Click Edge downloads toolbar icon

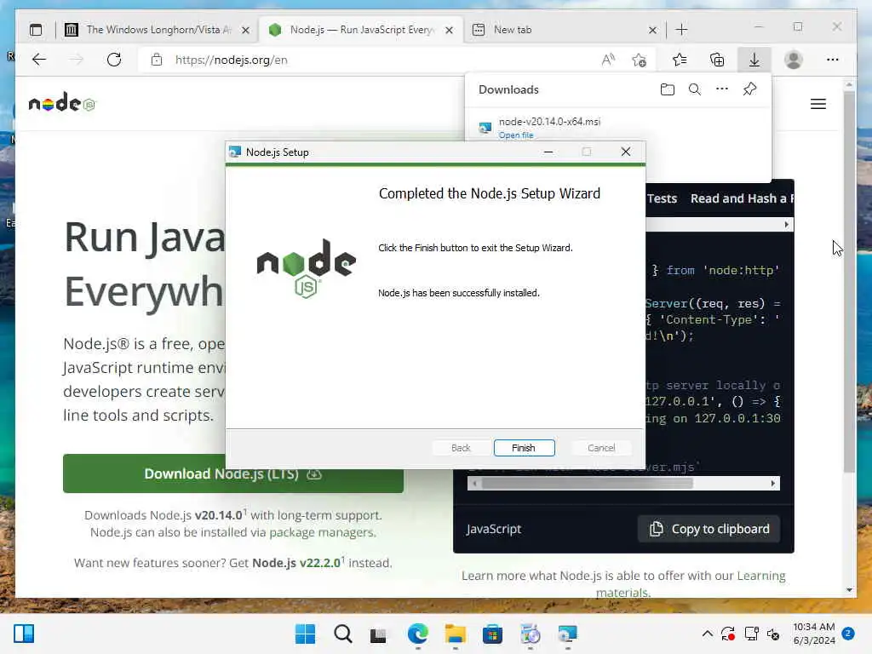(x=754, y=60)
